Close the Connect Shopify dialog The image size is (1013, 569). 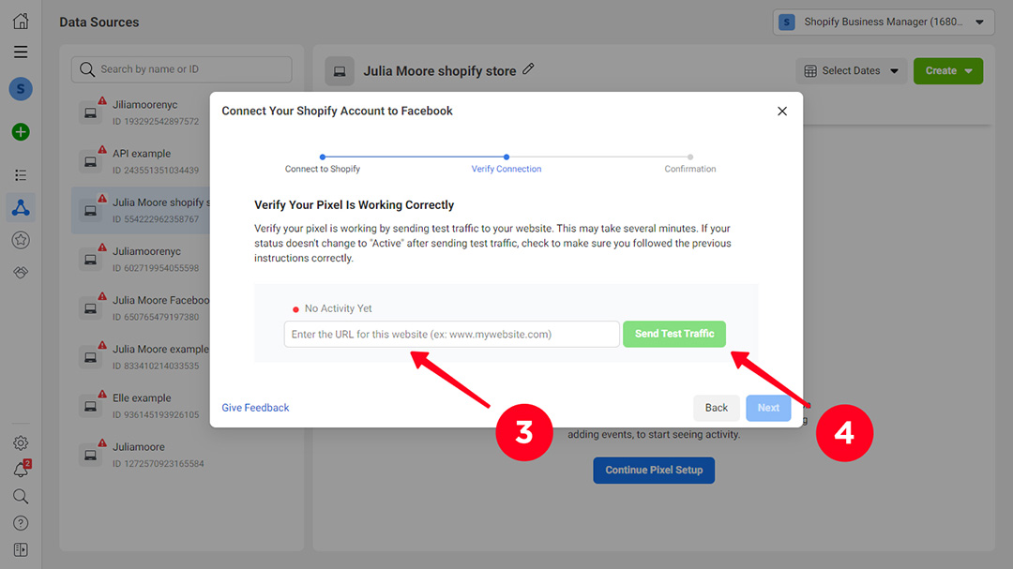click(781, 112)
